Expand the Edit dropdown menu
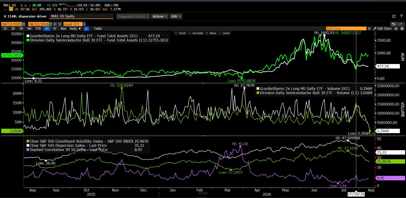Image resolution: width=406 pixels, height=198 pixels. coord(176,16)
